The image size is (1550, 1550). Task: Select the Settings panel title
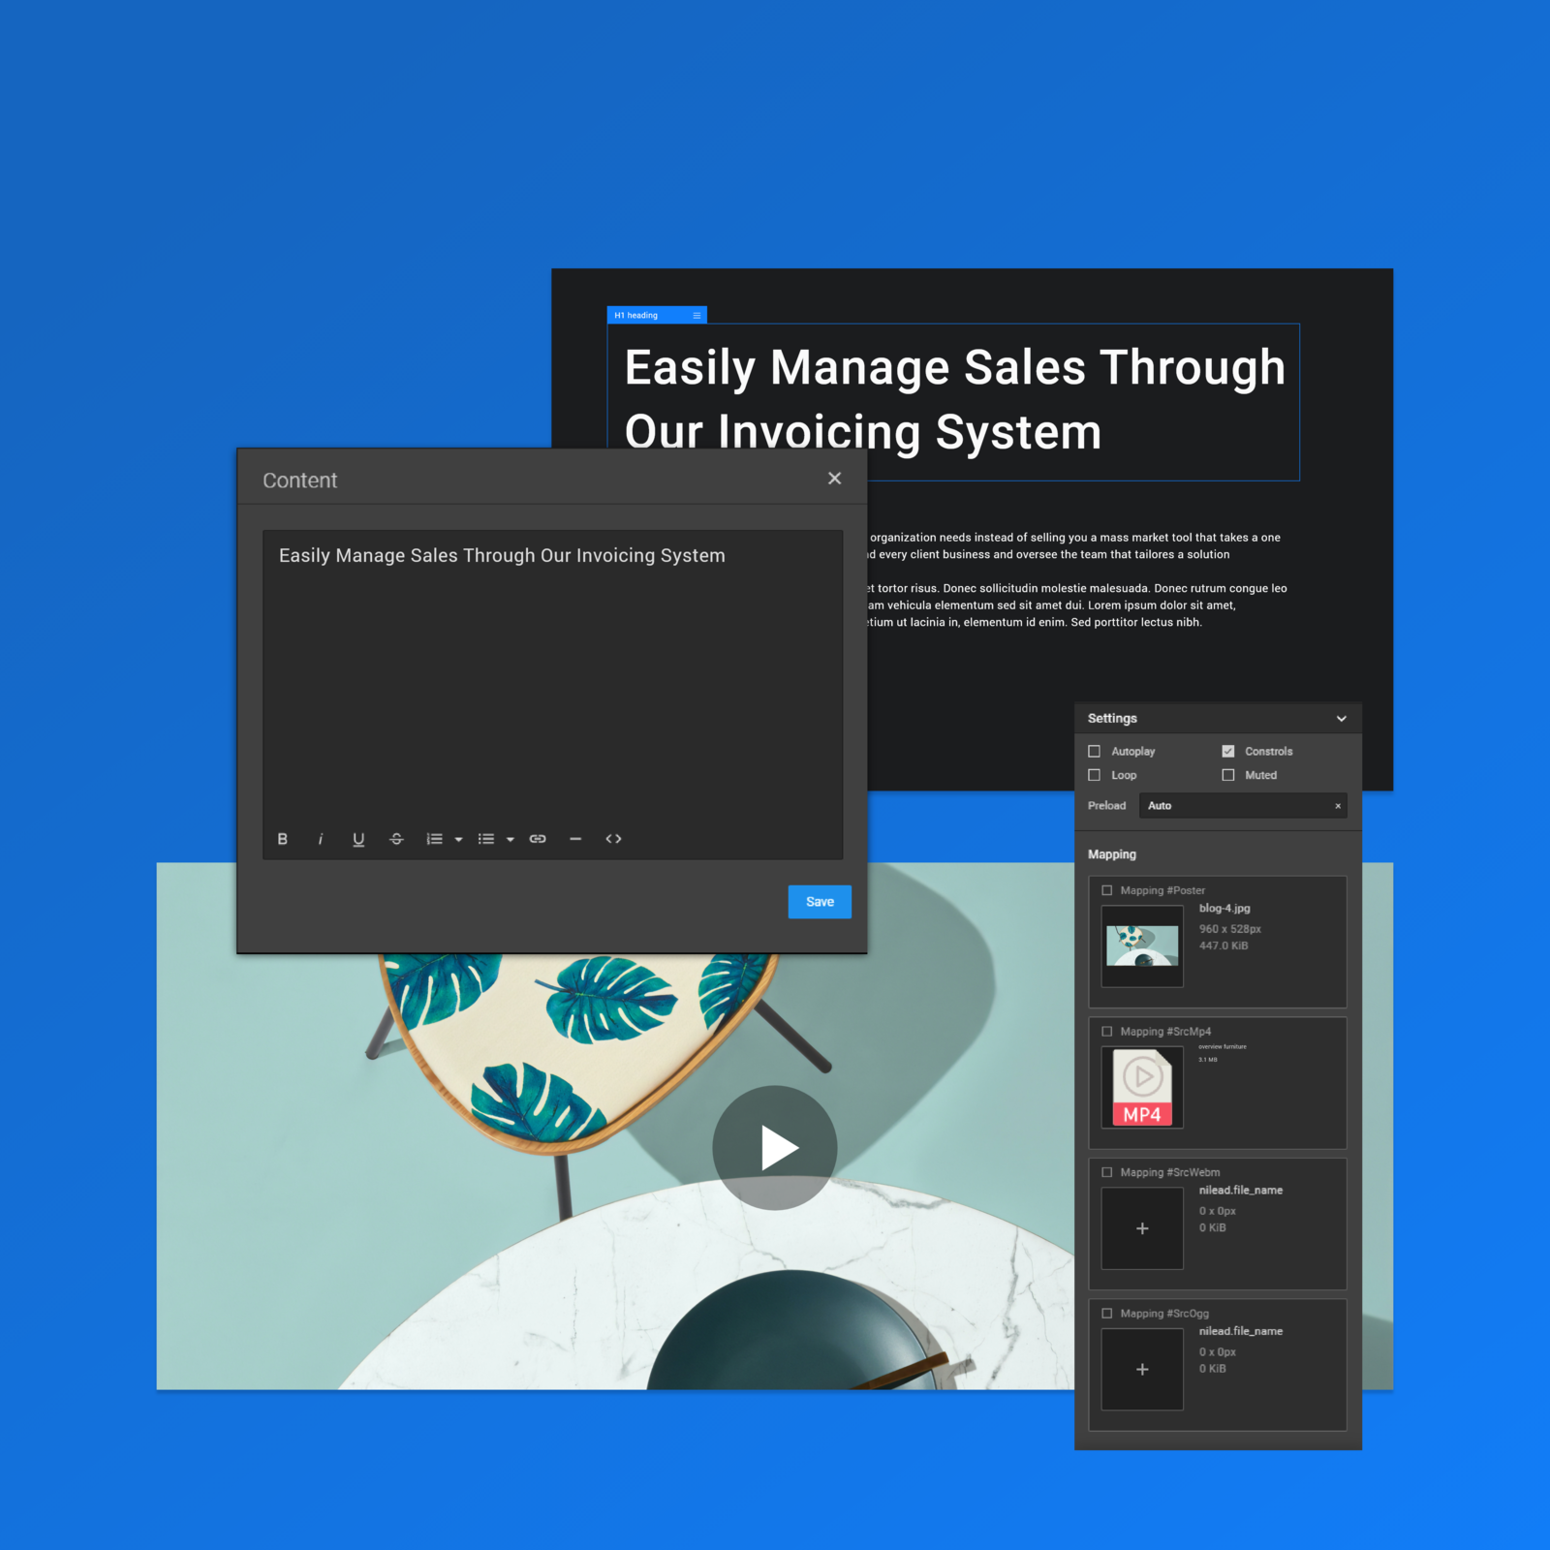[x=1112, y=719]
